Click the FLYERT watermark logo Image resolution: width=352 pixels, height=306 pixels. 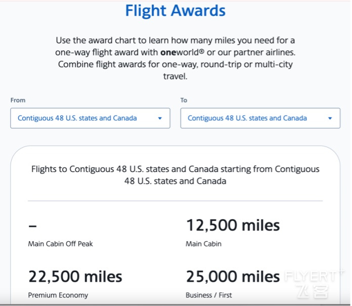click(314, 284)
